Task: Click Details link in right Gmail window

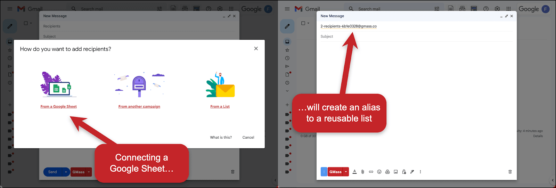Action: click(538, 136)
